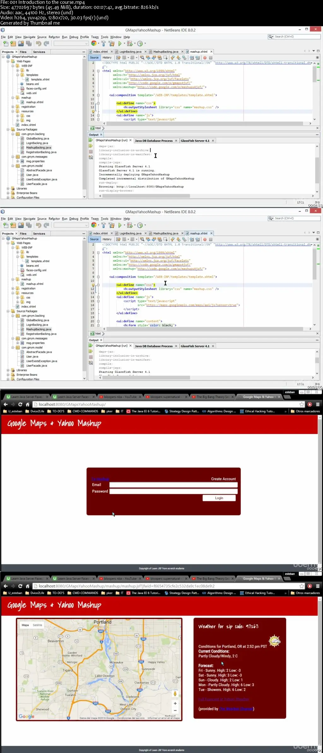Viewport: 323px width, 753px height.
Task: Click Run Project arrow in second NetBeans window
Action: 120,225
